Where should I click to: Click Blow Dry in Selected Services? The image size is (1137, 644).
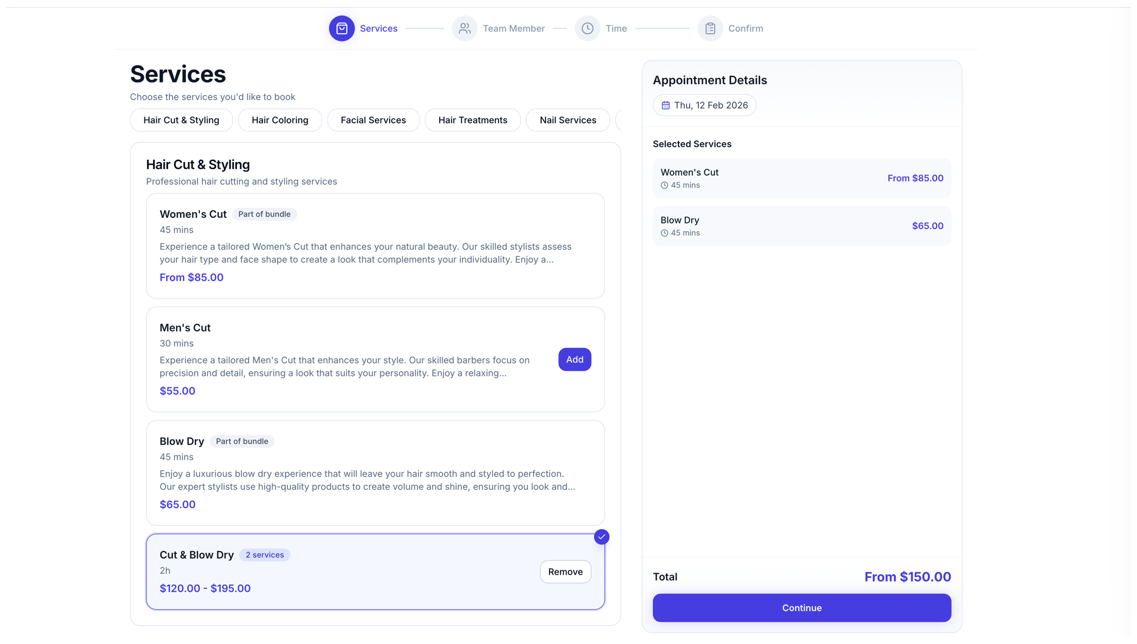click(680, 220)
